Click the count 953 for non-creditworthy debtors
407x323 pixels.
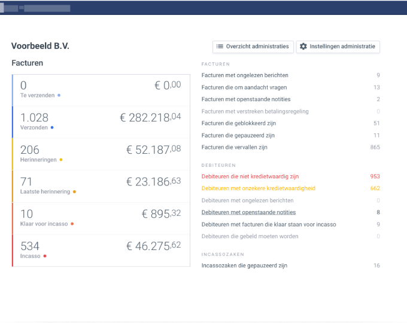coord(375,176)
